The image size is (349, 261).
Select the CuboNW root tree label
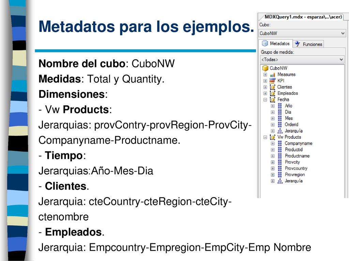(278, 68)
